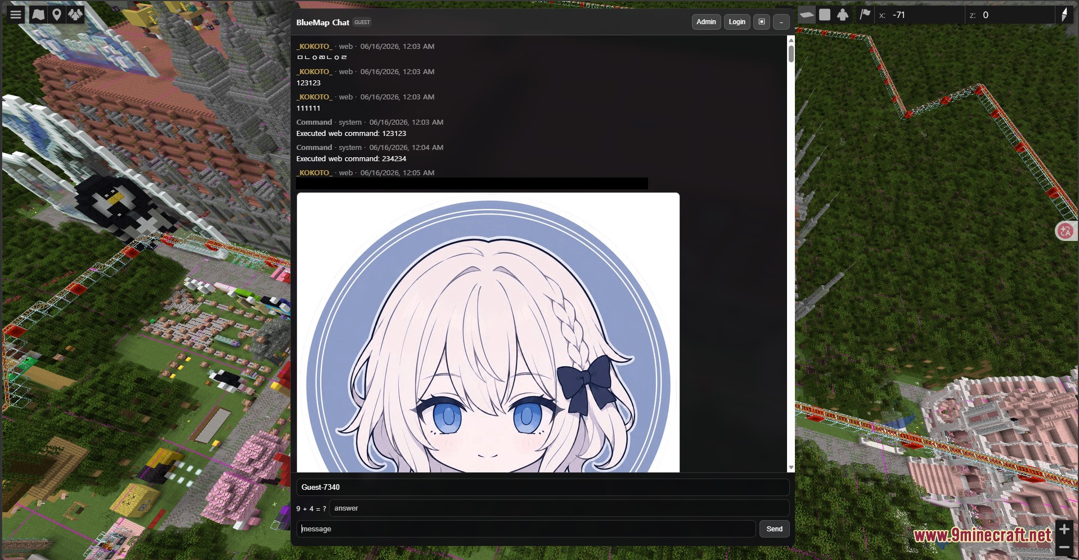
Task: Focus the message input box
Action: 526,529
